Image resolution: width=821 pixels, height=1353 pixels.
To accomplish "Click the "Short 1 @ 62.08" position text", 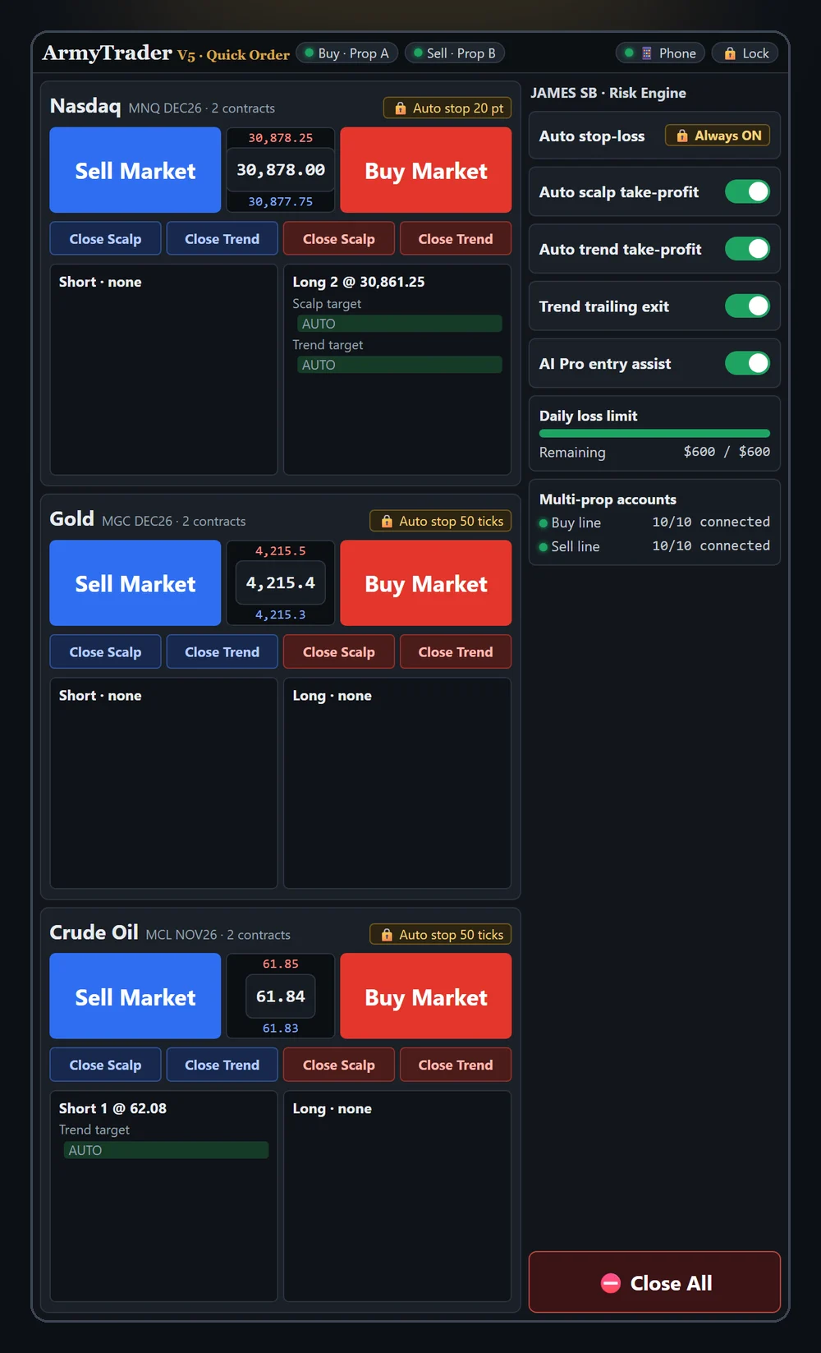I will click(112, 1108).
